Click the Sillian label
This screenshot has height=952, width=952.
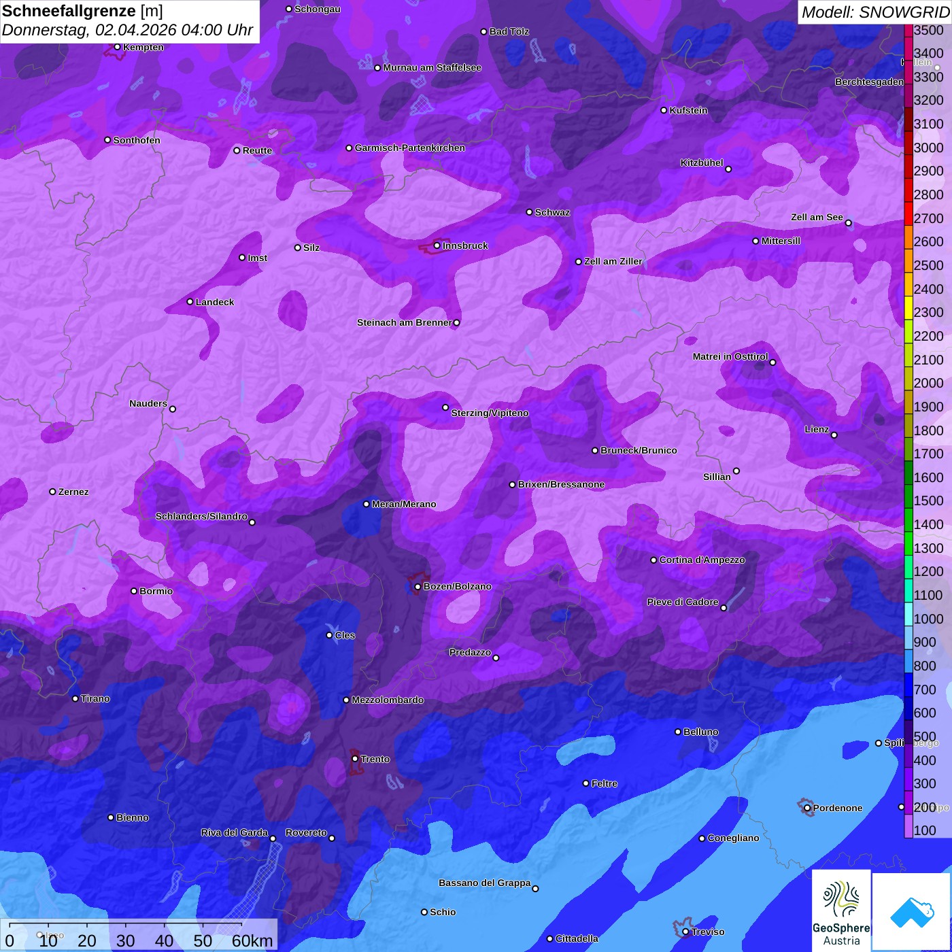tap(717, 477)
